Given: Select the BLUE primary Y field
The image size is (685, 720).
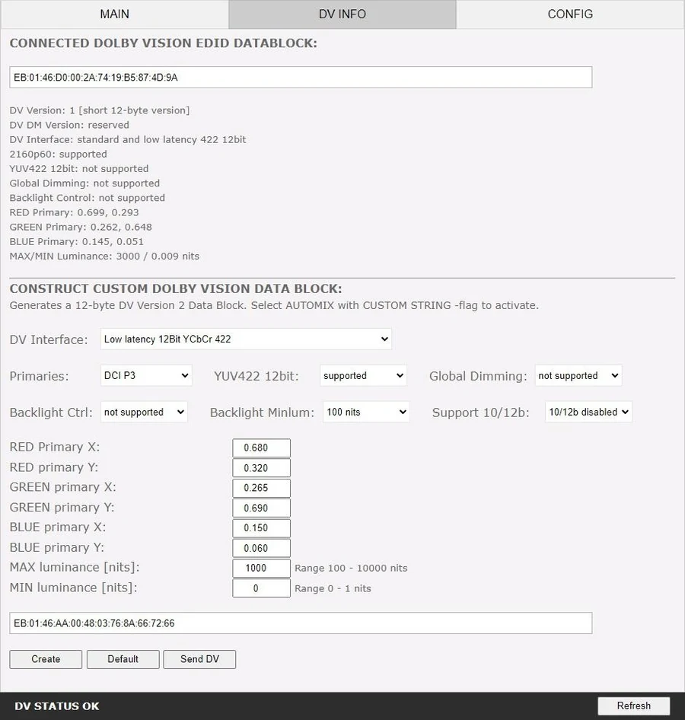Looking at the screenshot, I should click(261, 548).
